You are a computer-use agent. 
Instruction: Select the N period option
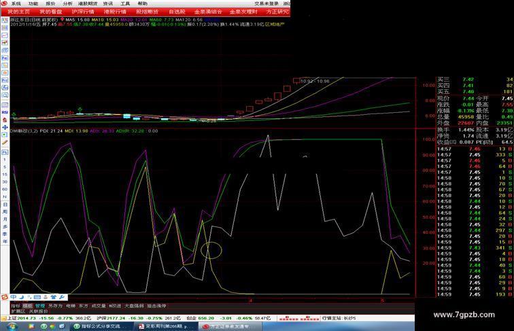tap(5, 196)
